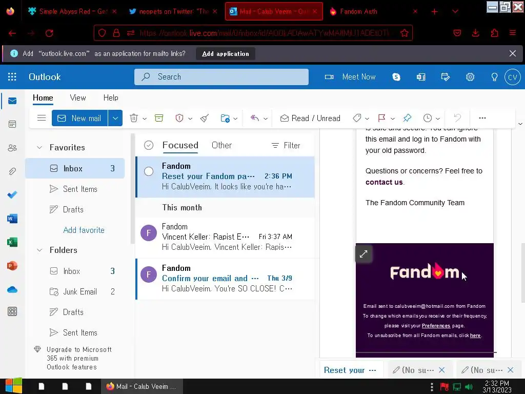Viewport: 525px width, 394px height.
Task: Expand the Delete options dropdown
Action: point(145,119)
